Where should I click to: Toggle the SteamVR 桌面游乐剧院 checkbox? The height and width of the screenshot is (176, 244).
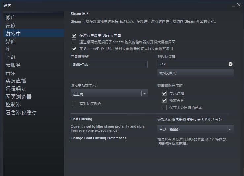tap(74, 49)
